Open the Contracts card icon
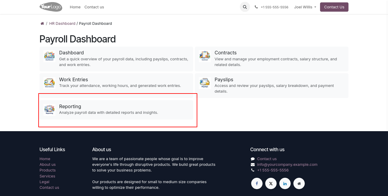388x196 pixels. pyautogui.click(x=205, y=56)
